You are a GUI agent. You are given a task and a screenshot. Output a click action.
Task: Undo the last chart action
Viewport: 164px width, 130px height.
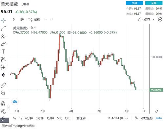46,20
